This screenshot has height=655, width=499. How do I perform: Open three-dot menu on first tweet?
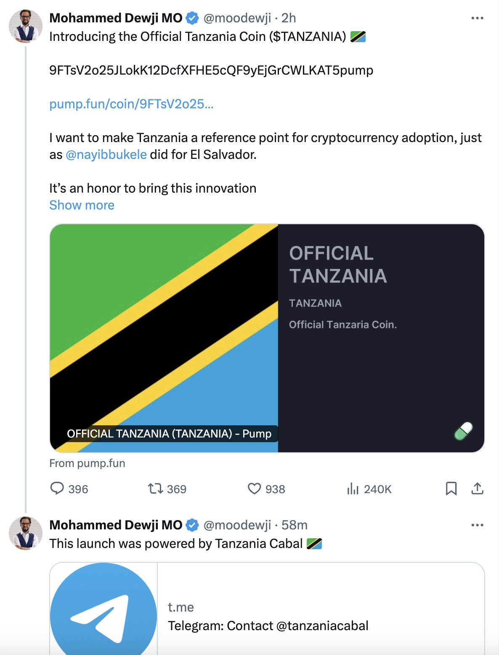[x=477, y=18]
